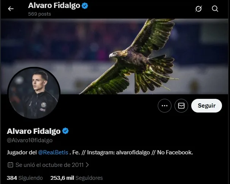This screenshot has height=184, width=230.
Task: Click the verified badge beside profile name
Action: tap(65, 131)
